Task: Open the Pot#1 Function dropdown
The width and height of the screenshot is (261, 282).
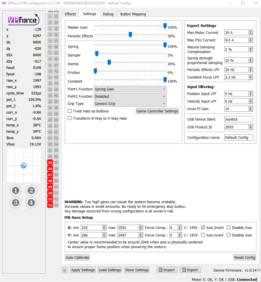Action: point(130,89)
